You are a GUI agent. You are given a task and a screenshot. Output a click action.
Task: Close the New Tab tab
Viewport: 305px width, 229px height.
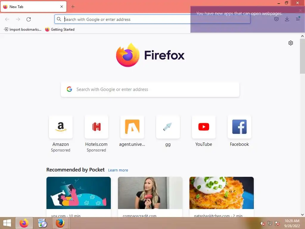(62, 7)
